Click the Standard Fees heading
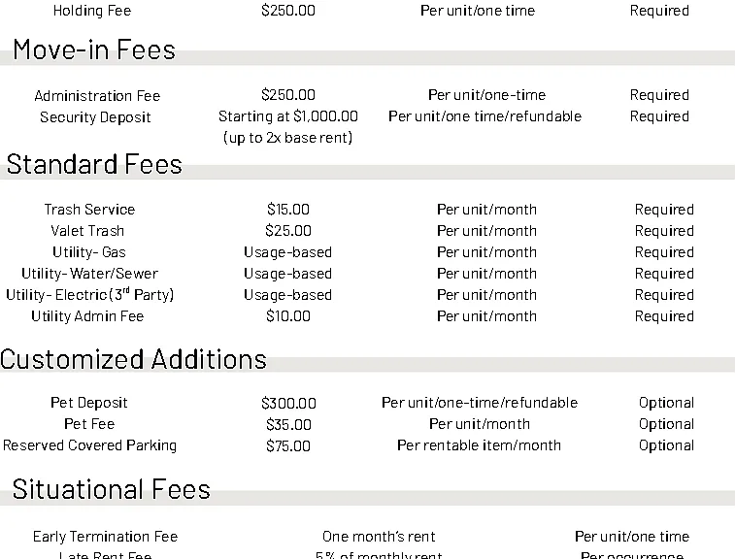Image resolution: width=735 pixels, height=559 pixels. tap(94, 164)
